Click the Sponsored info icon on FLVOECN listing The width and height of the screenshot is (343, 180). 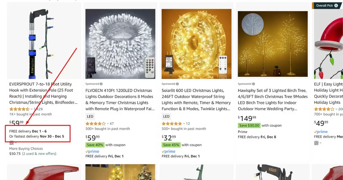[101, 84]
